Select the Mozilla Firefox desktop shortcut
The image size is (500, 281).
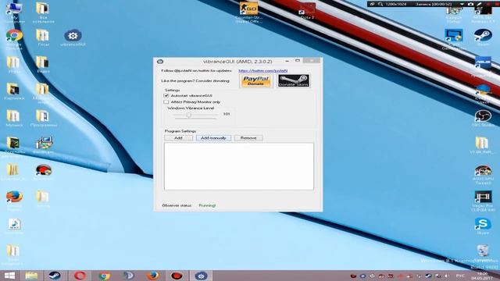[14, 200]
